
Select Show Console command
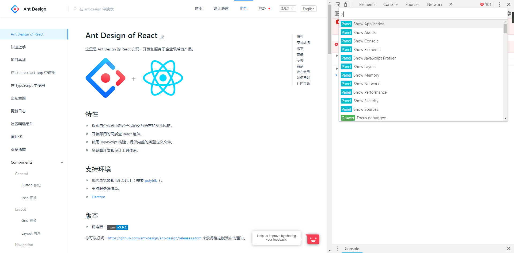point(421,41)
